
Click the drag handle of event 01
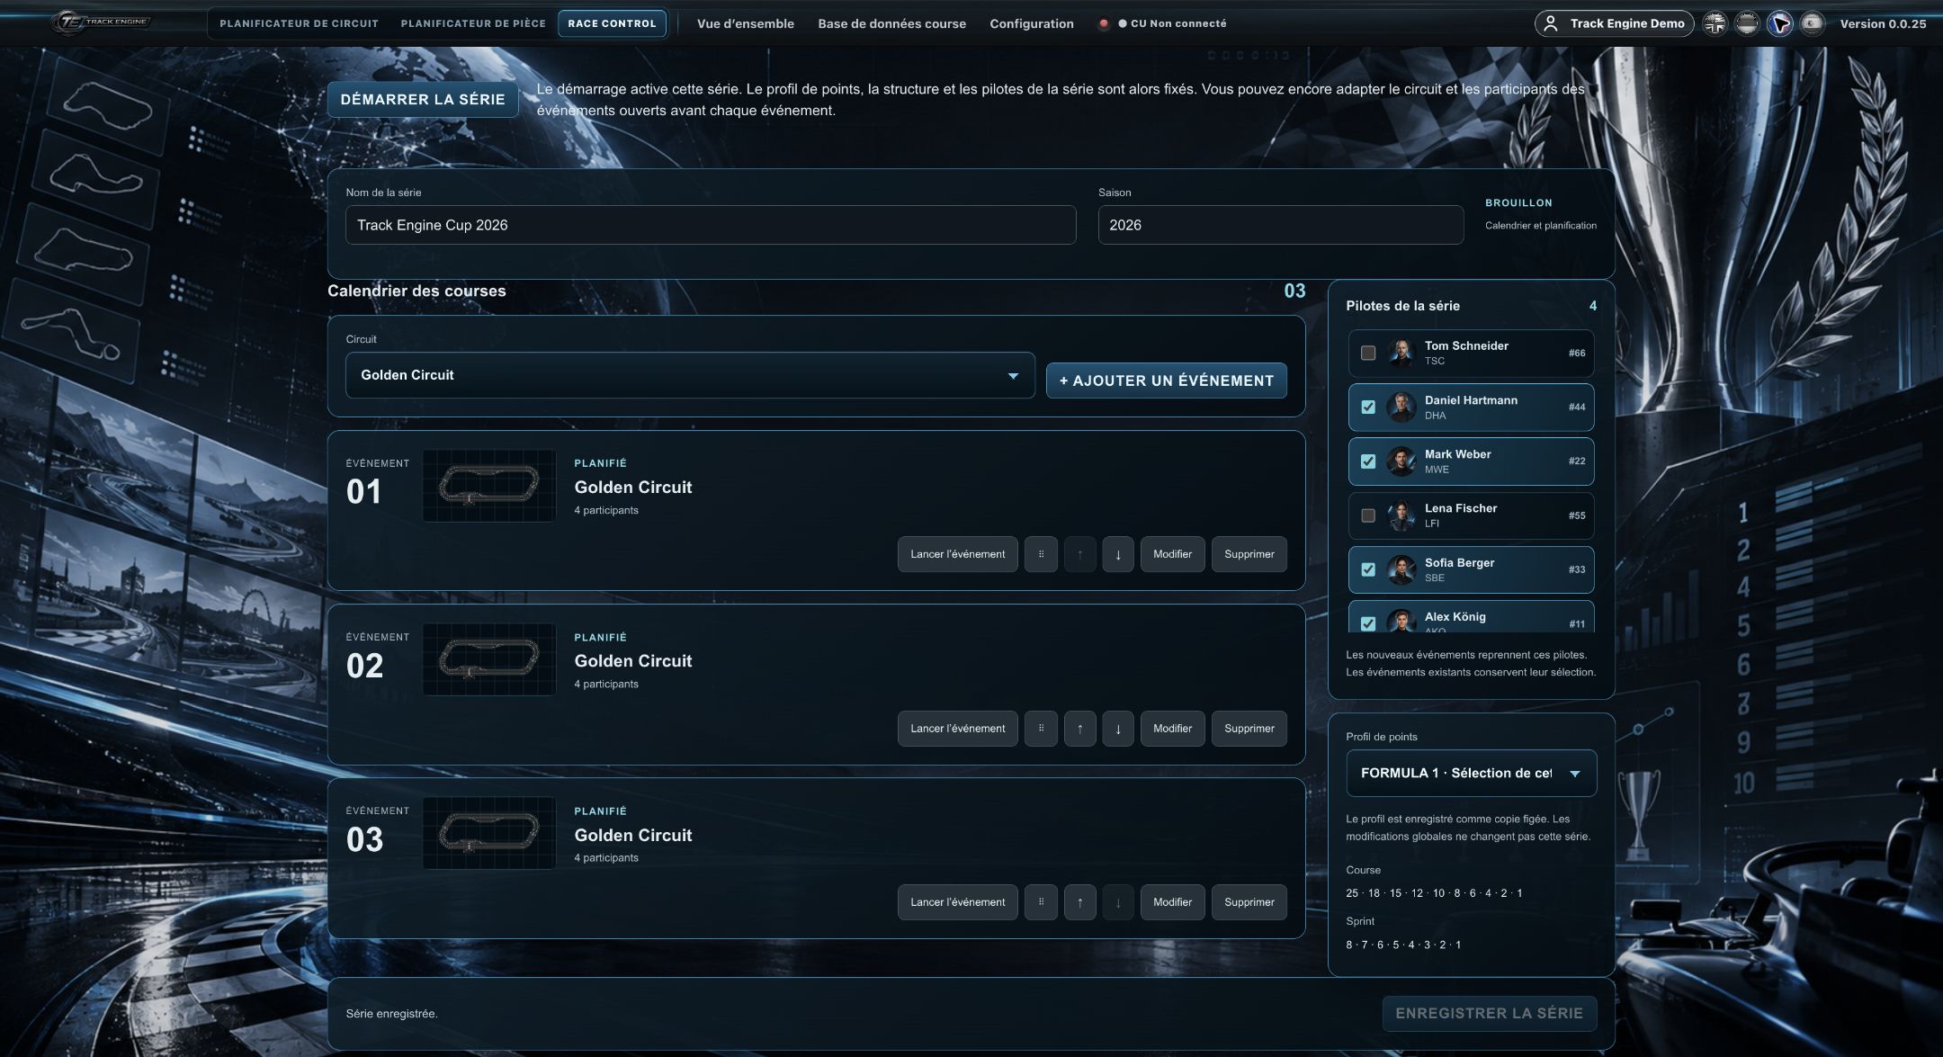[1041, 554]
